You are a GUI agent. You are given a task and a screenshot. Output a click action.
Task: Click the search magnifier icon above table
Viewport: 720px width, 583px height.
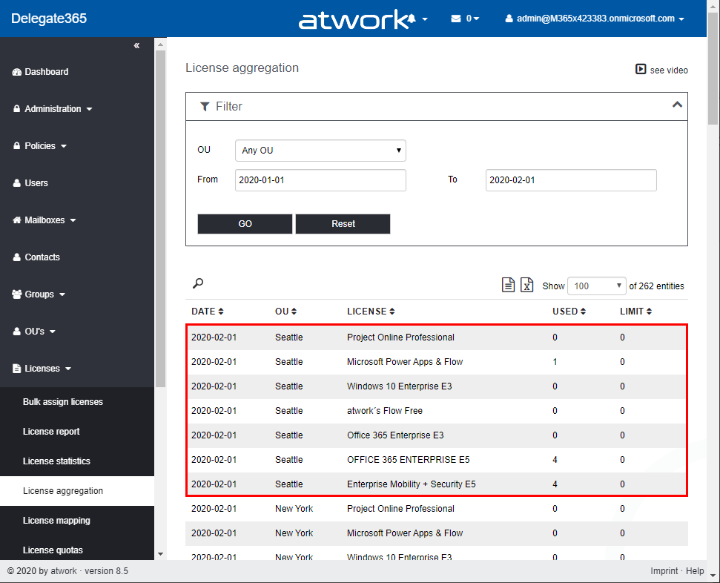tap(198, 283)
